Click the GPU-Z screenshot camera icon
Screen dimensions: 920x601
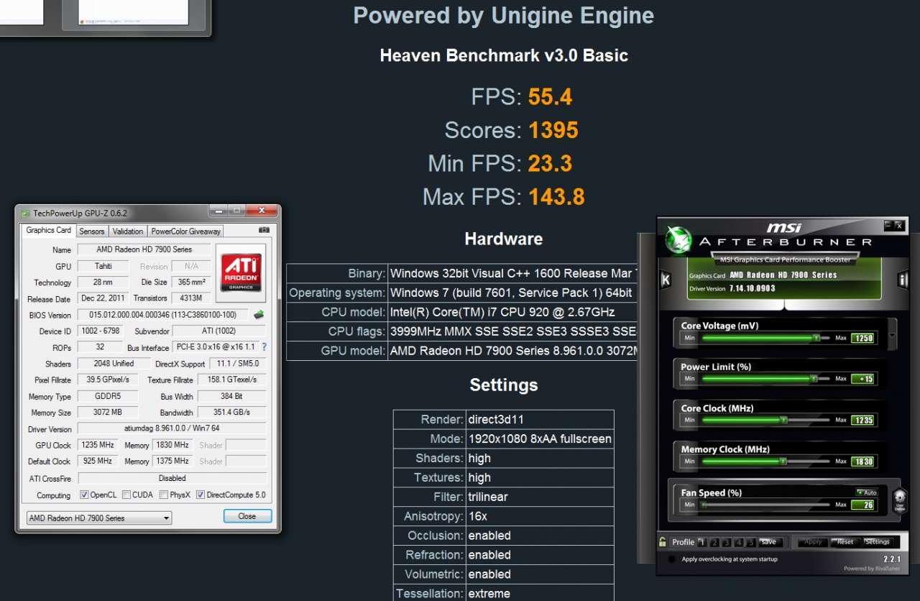[x=264, y=231]
